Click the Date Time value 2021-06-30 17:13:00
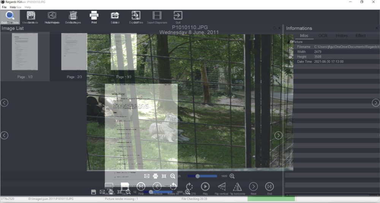Image resolution: width=380 pixels, height=203 pixels. pyautogui.click(x=329, y=62)
